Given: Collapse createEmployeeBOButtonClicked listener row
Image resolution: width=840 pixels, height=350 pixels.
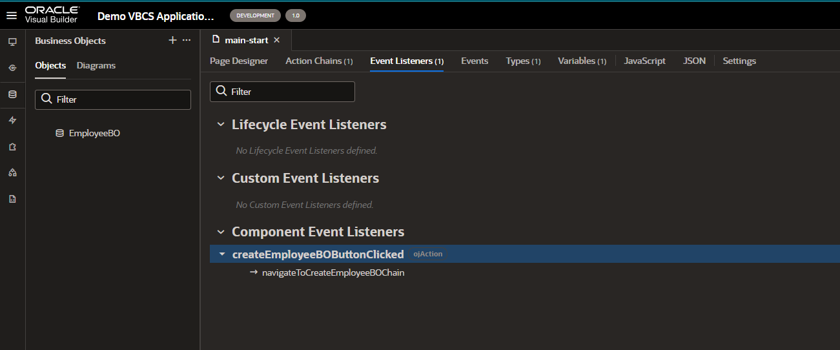Looking at the screenshot, I should (222, 254).
